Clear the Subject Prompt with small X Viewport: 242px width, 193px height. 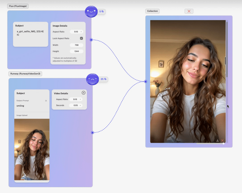pos(46,101)
